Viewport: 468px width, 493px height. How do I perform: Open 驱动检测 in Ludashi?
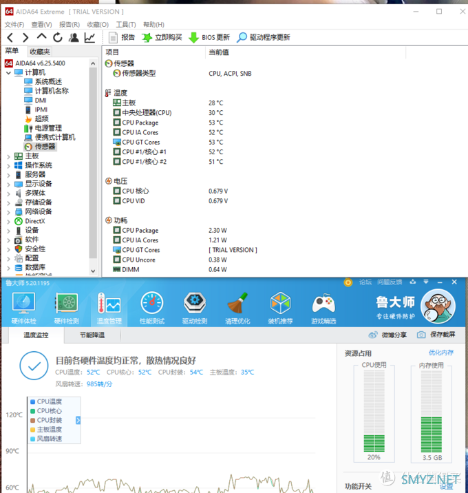pos(195,308)
